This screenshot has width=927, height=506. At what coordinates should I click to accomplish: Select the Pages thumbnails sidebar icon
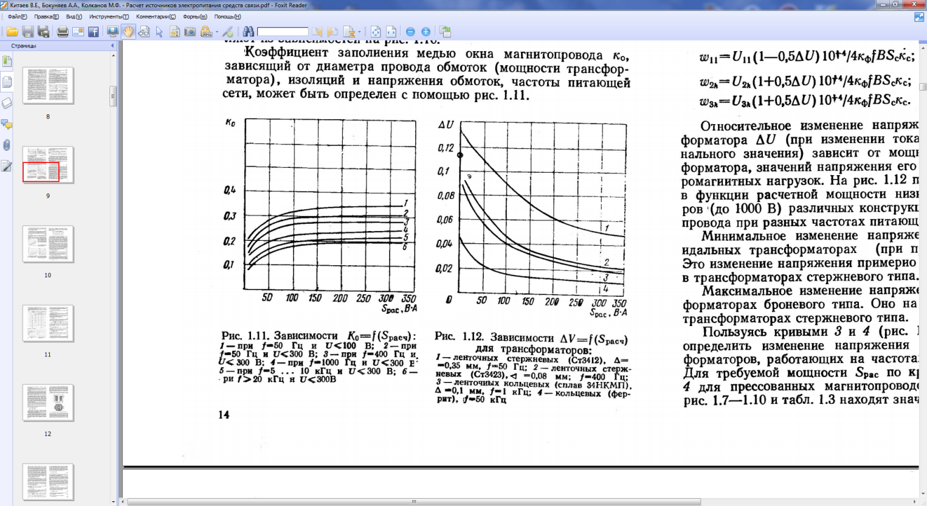[x=7, y=82]
